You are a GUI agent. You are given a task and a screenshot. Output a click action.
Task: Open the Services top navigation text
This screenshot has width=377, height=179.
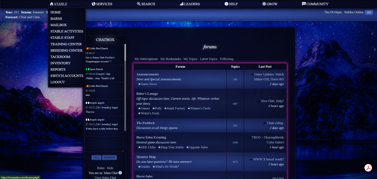pos(104,4)
